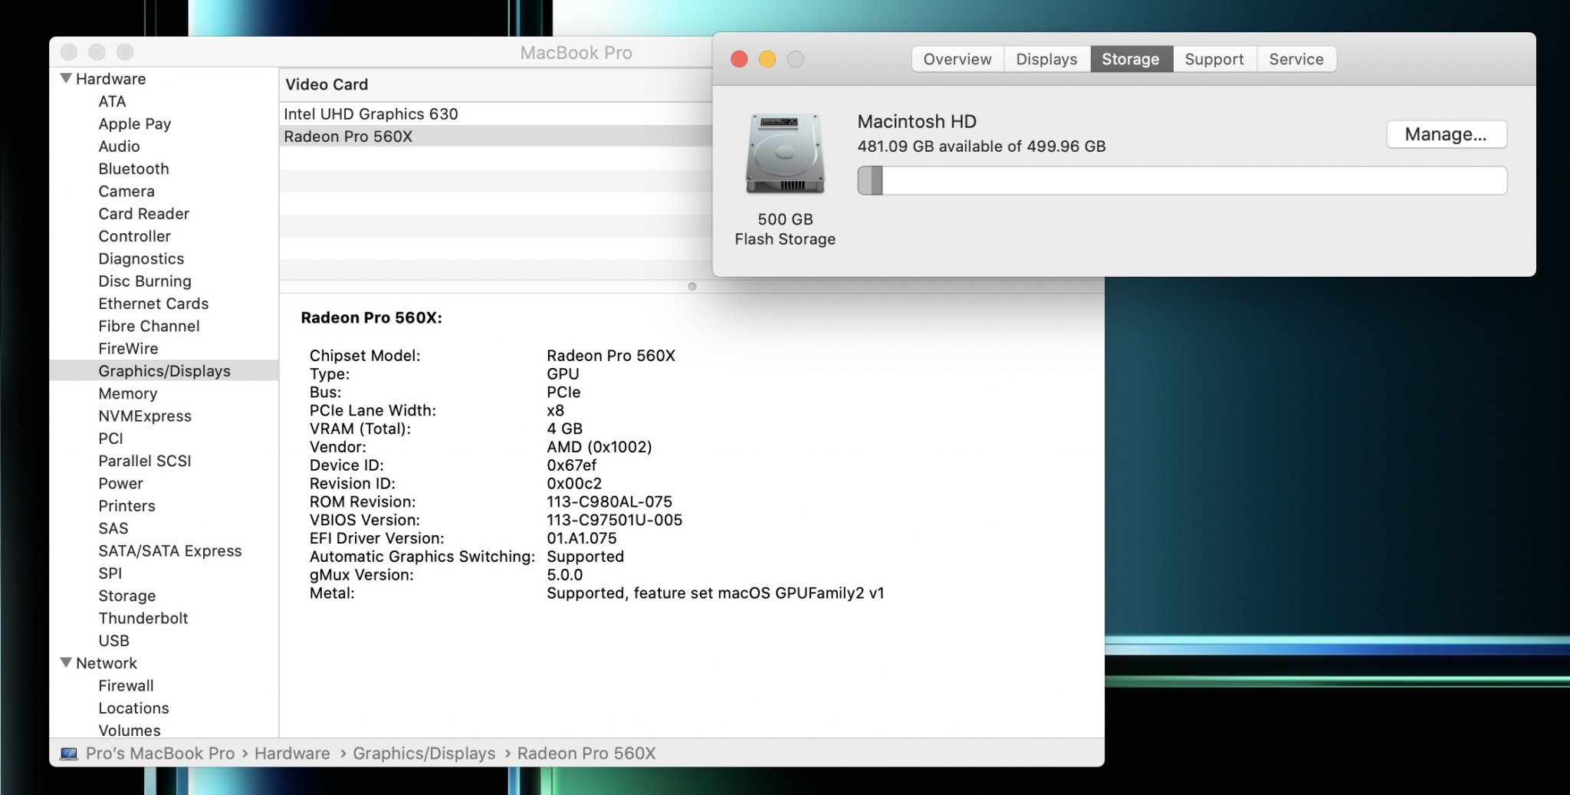The height and width of the screenshot is (795, 1570).
Task: Select Locations under Network
Action: click(133, 708)
